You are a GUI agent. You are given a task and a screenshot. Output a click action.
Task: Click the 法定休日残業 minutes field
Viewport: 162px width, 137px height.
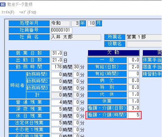76,123
